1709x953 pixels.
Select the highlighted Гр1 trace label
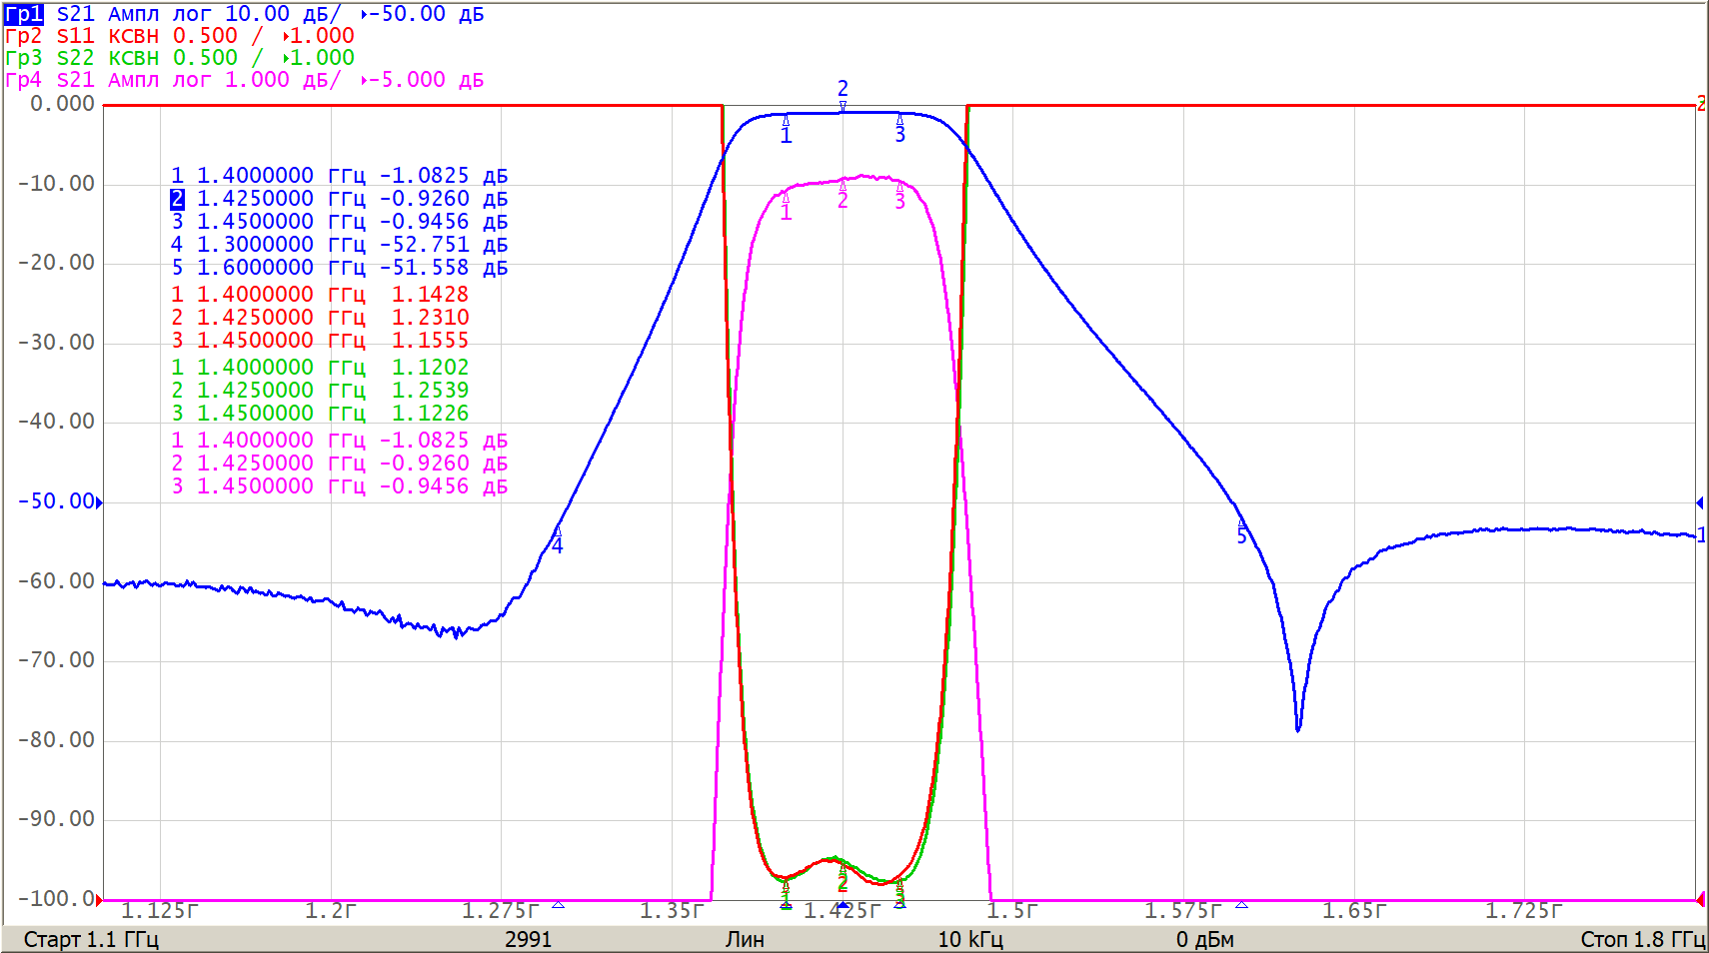pos(24,14)
